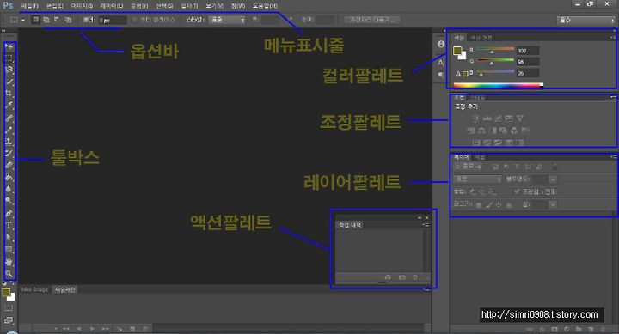Choose Intersect with Selection mode

(x=68, y=20)
